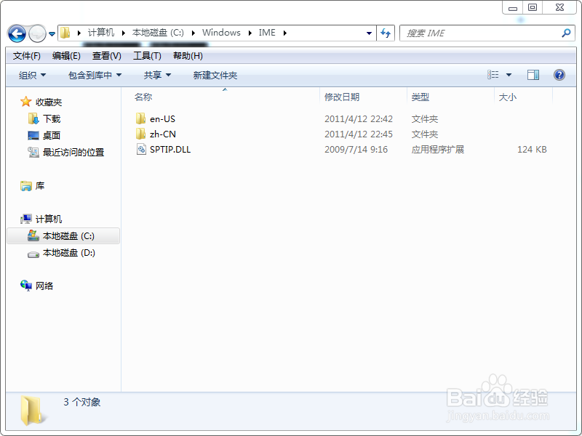582x436 pixels.
Task: Expand the arrow after IME breadcrumb
Action: tap(284, 33)
